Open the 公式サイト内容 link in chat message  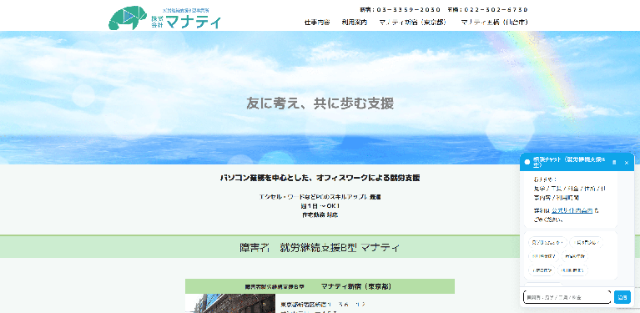(x=572, y=210)
